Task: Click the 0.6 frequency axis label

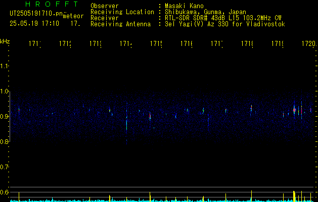Action: [4, 192]
